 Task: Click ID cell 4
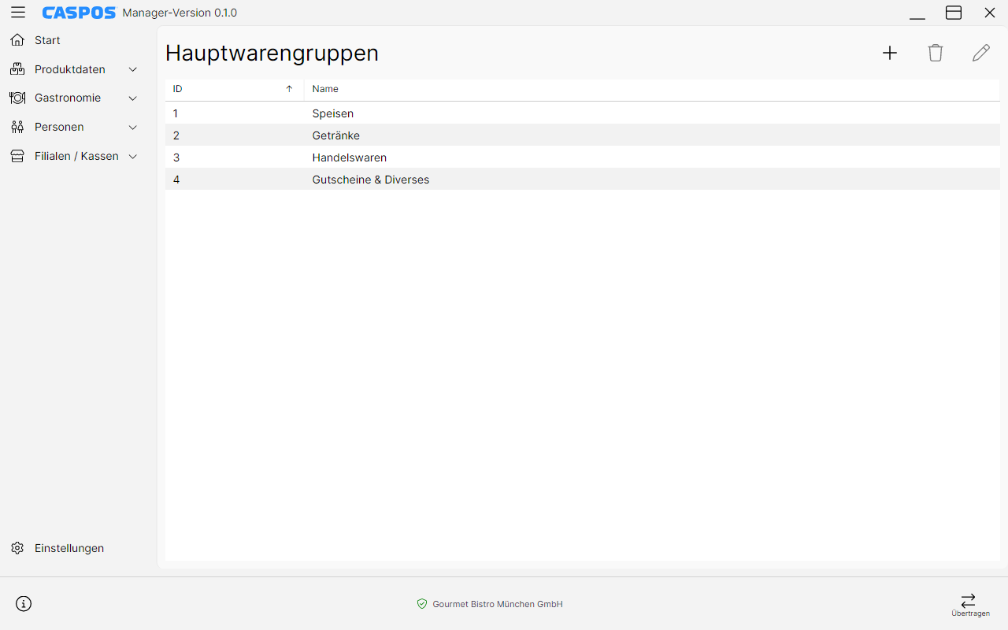(x=176, y=180)
